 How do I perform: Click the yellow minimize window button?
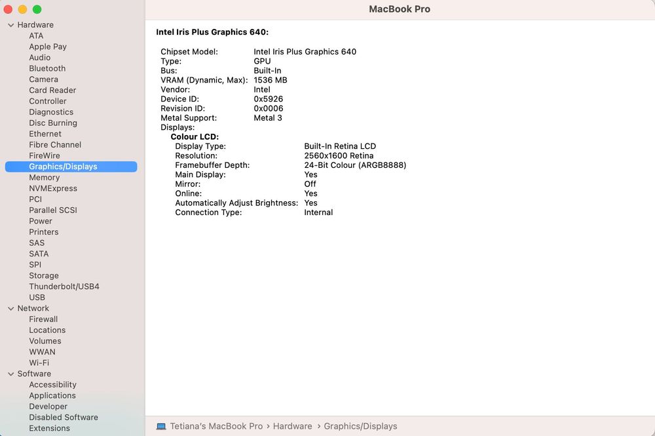[22, 9]
